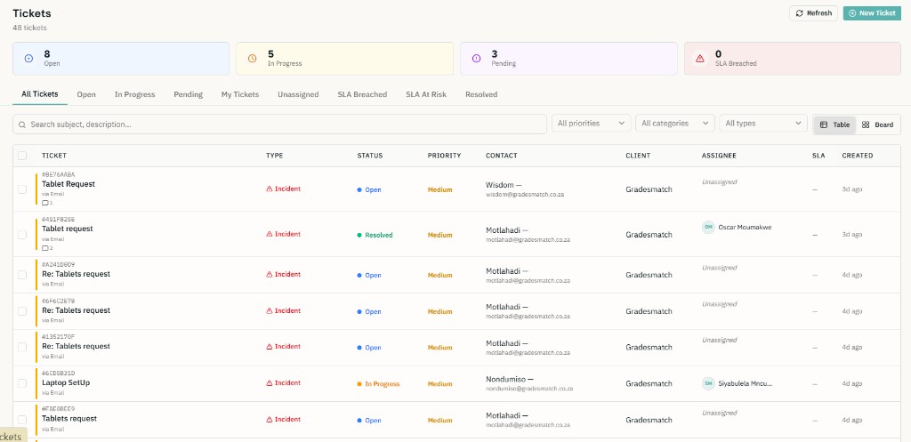Click the In Progress status on Laptop SetUp
911x442 pixels.
[378, 384]
